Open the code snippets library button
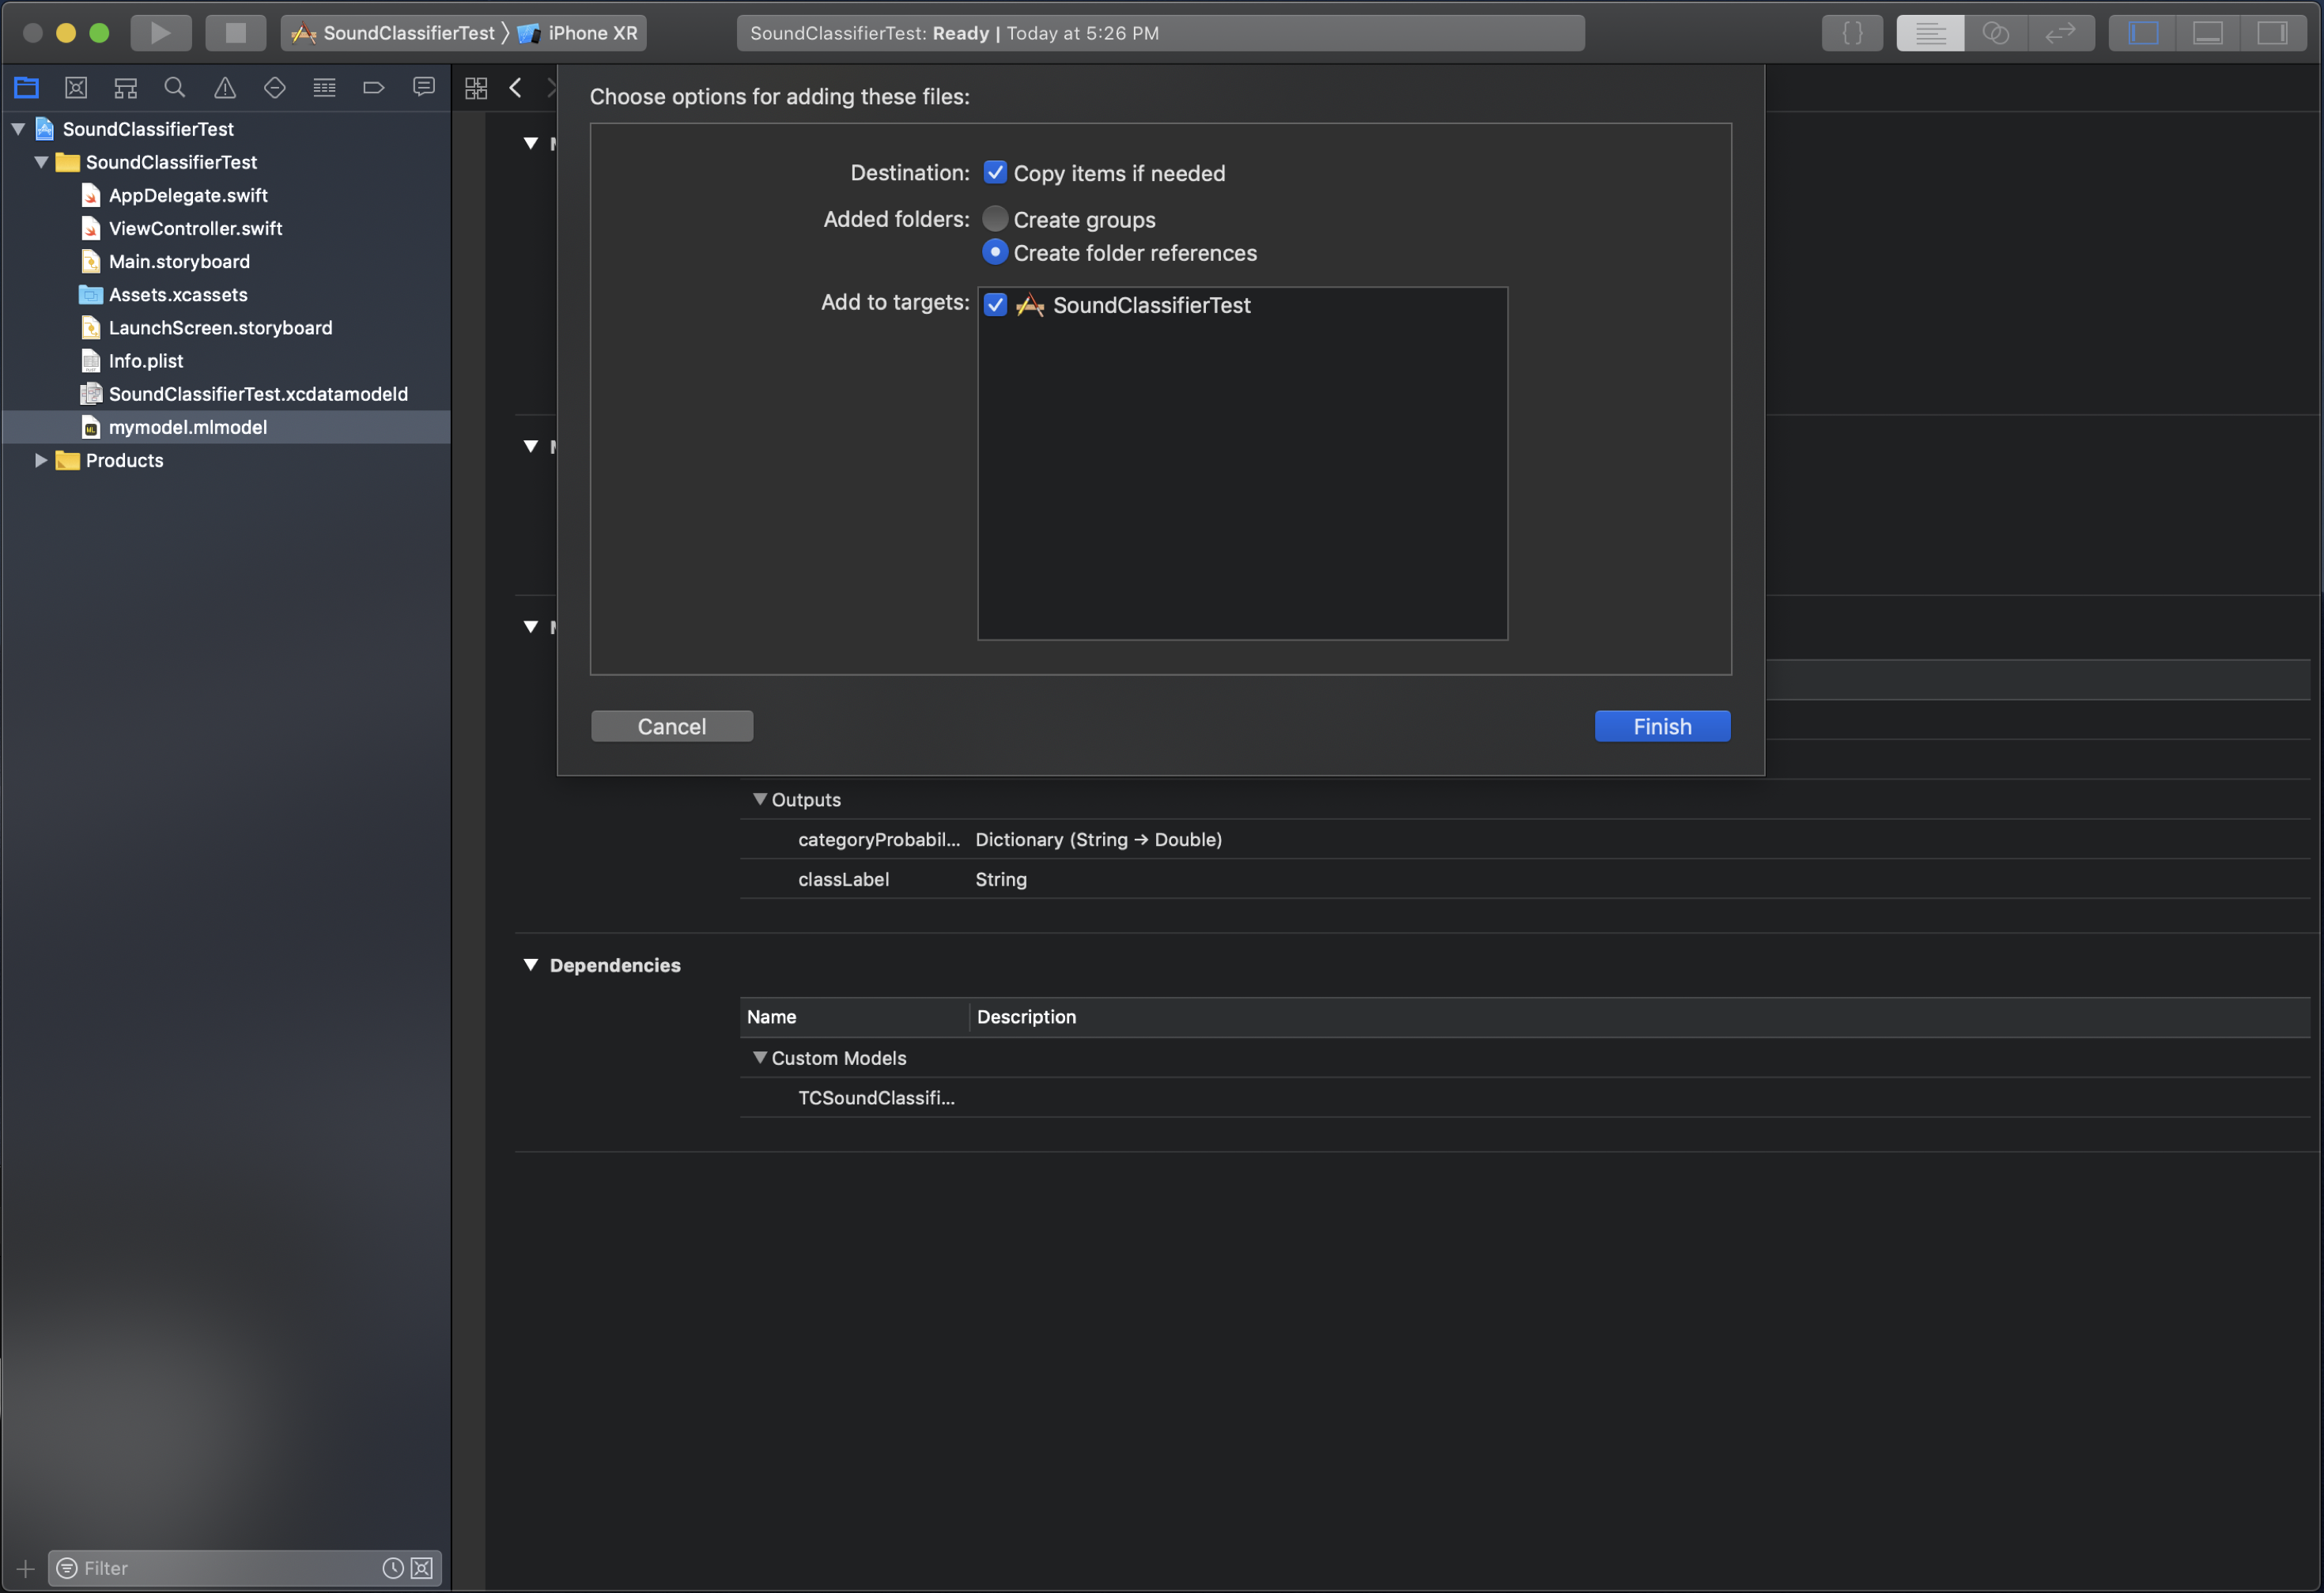The width and height of the screenshot is (2324, 1593). (x=1852, y=33)
